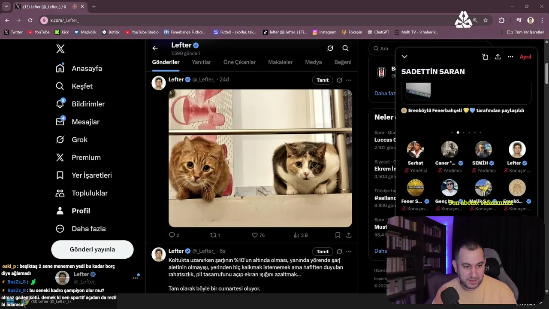
Task: Open Yer İşaretleri bookmarks
Action: point(84,175)
